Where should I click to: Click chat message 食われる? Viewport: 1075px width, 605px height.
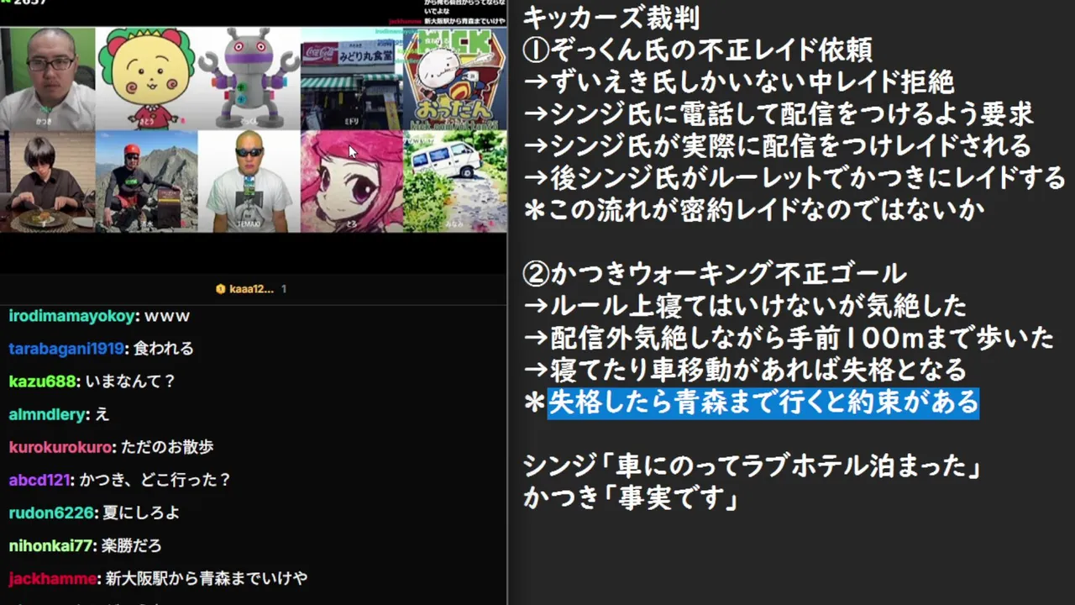(x=164, y=349)
